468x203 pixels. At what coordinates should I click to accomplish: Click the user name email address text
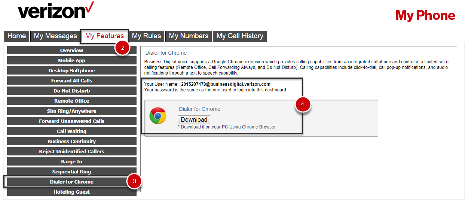pyautogui.click(x=226, y=84)
